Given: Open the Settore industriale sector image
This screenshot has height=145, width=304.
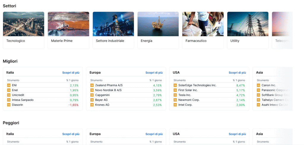Looking at the screenshot, I should click(113, 24).
